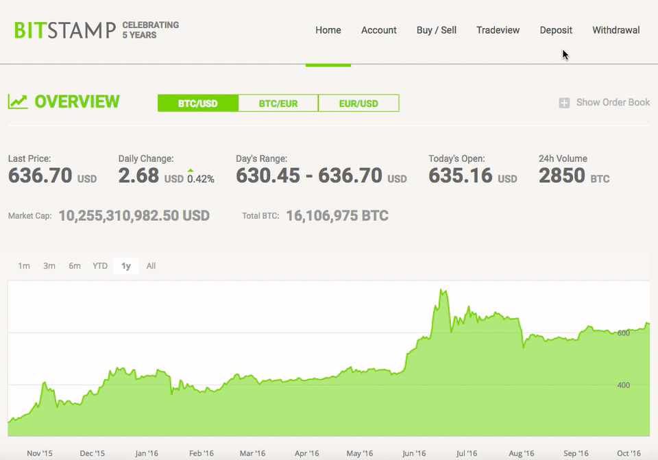
Task: Set chart range to 3m
Action: [49, 266]
